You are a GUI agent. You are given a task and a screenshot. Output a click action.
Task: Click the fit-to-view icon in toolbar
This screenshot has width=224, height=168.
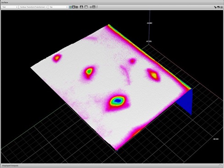[x=81, y=7]
